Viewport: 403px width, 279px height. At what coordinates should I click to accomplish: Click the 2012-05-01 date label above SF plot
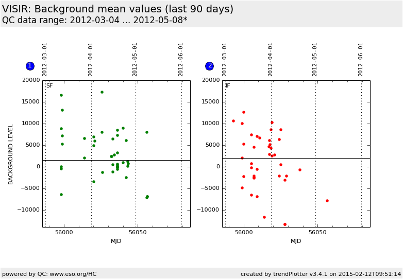pos(136,59)
